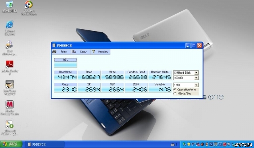Click the FDBENCH title bar icon

pyautogui.click(x=54, y=45)
